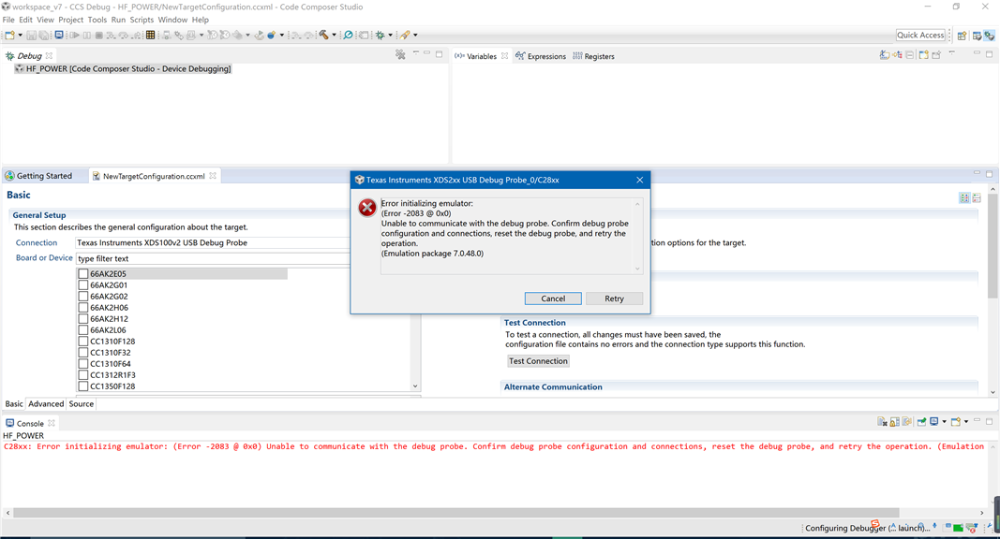Click Show Type Names icon in Variables view
1000x539 pixels.
[885, 55]
